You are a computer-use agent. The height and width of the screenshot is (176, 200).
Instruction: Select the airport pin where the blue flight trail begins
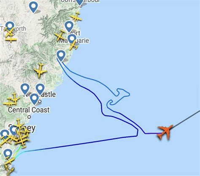pos(61,56)
